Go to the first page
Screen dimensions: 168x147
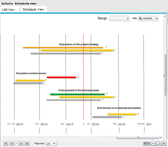click(6, 144)
